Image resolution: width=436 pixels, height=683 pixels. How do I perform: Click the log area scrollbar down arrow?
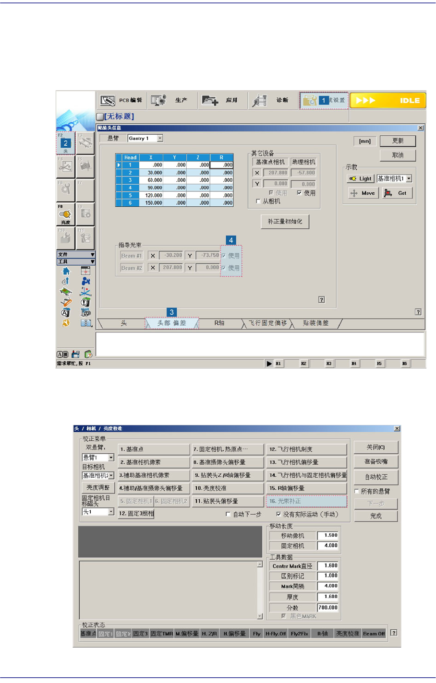[260, 616]
